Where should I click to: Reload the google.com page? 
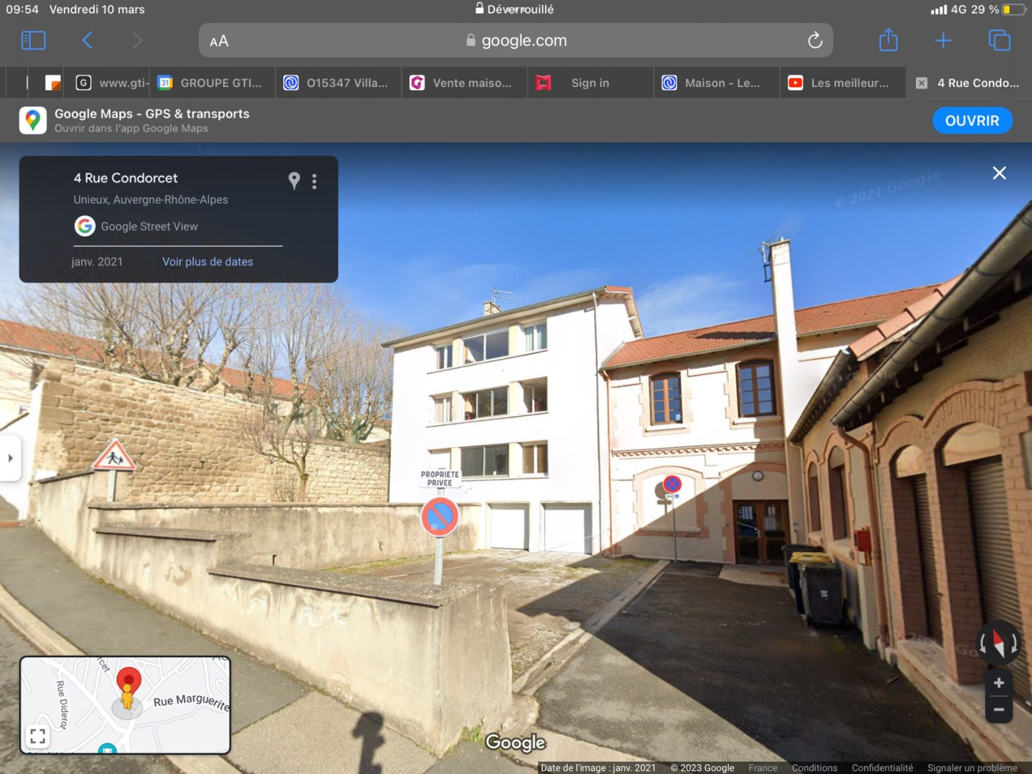pyautogui.click(x=815, y=41)
